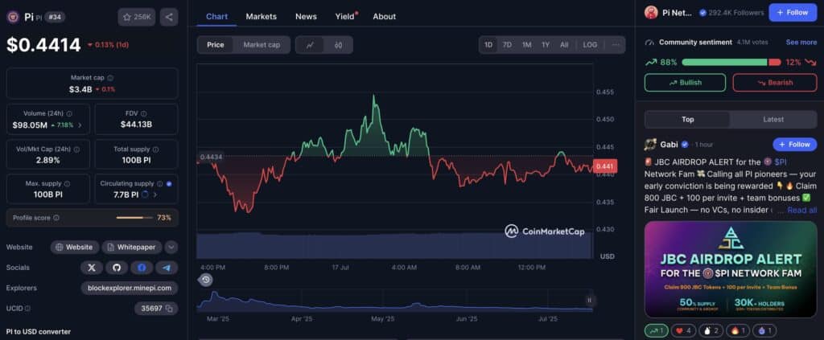824x340 pixels.
Task: Switch to candlestick chart view
Action: pos(339,45)
